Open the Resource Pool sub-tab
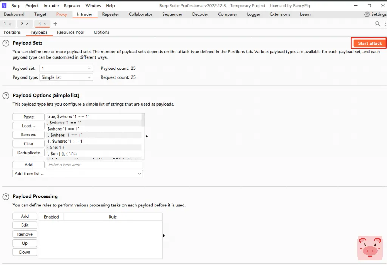This screenshot has height=265, width=387. tap(71, 32)
